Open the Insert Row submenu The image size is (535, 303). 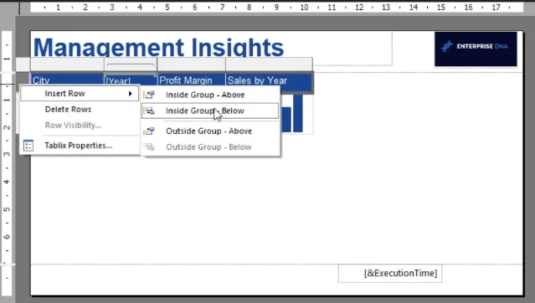pos(80,94)
